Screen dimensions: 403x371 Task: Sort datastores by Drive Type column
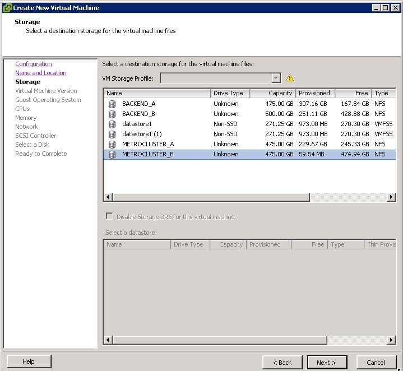[x=230, y=94]
